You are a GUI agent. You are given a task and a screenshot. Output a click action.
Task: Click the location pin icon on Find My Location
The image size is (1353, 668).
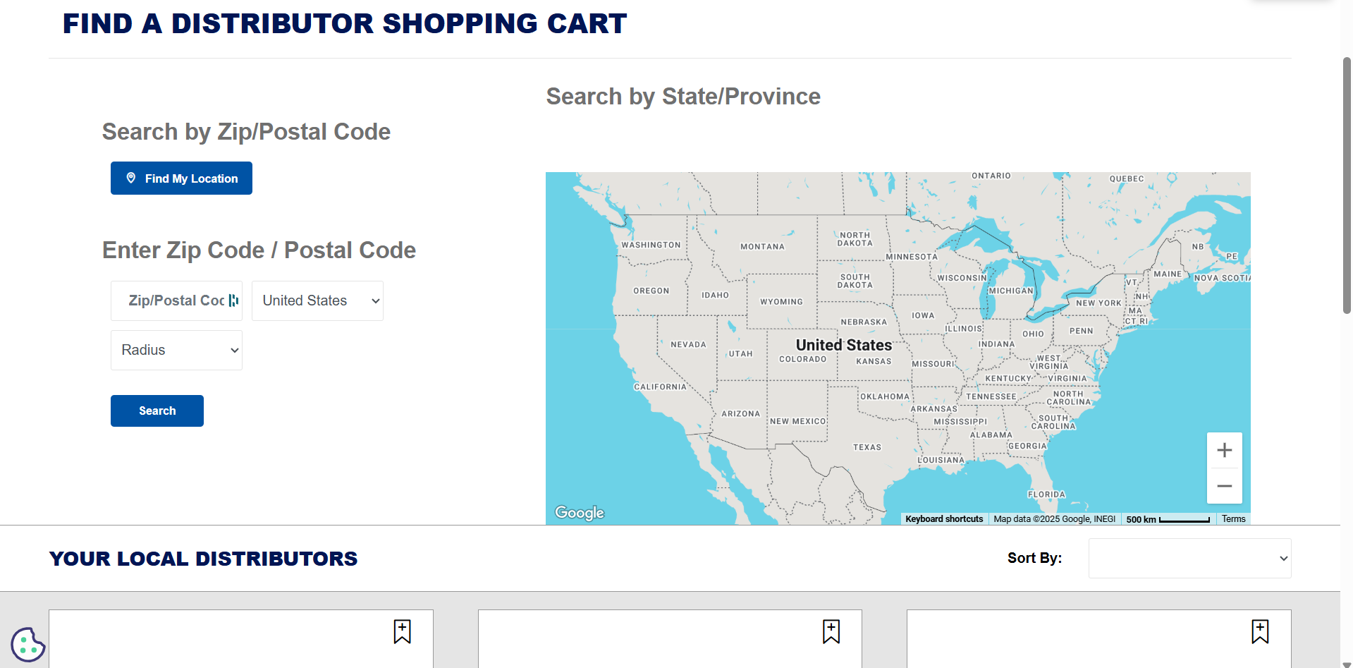(x=130, y=178)
